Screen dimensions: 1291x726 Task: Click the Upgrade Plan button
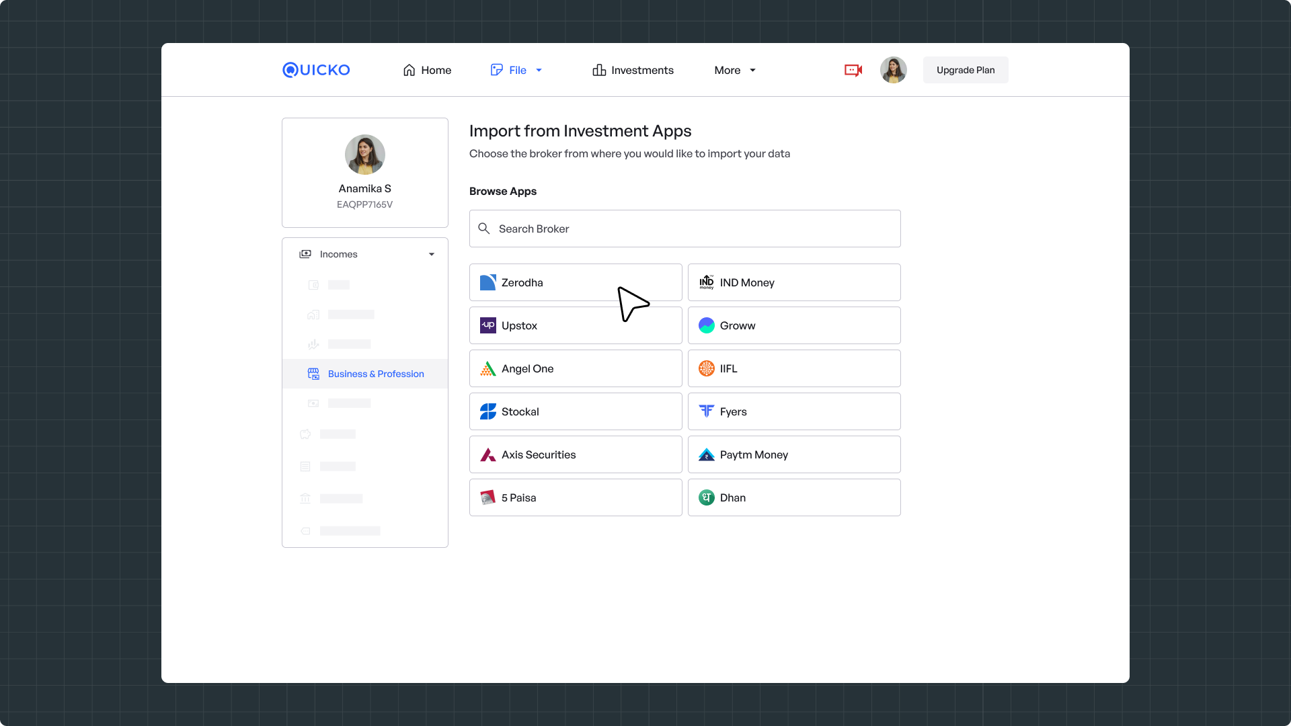[966, 70]
